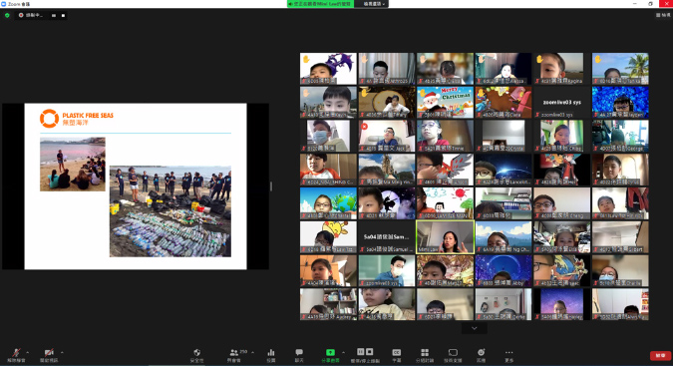Click the beach cleanup bottles photo on slide

tap(170, 211)
